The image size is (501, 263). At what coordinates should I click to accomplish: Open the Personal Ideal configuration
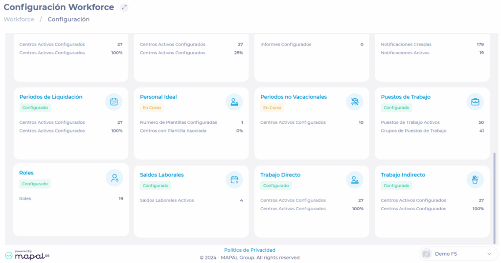click(x=158, y=97)
